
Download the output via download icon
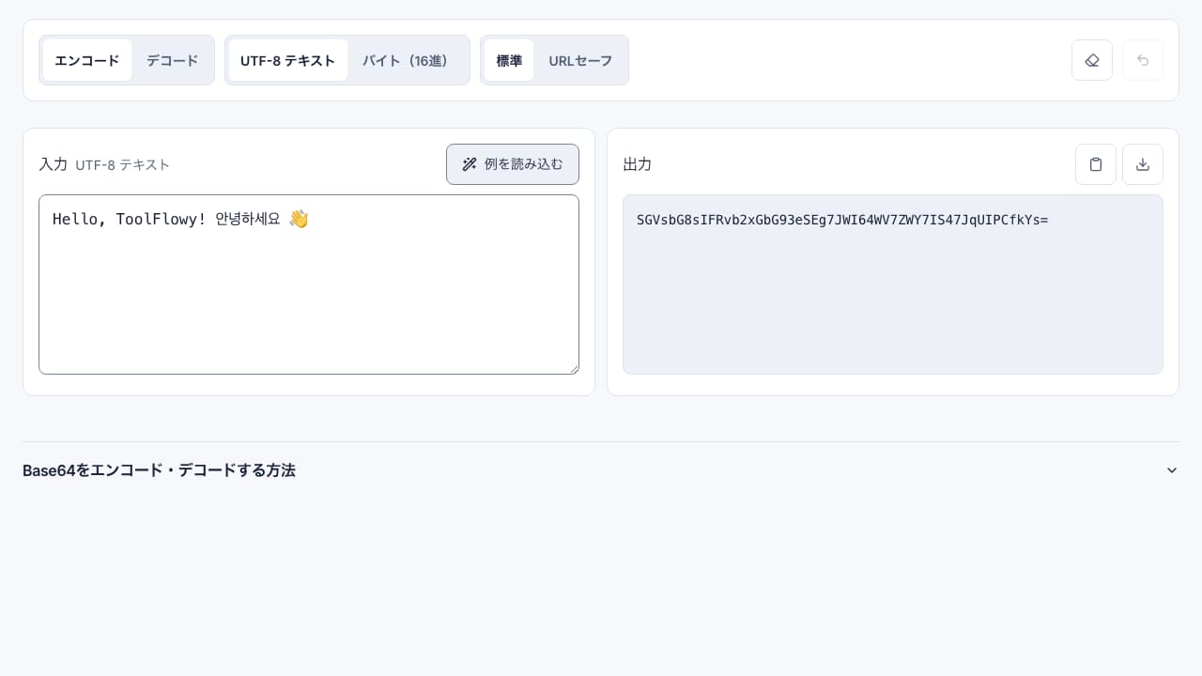tap(1143, 164)
